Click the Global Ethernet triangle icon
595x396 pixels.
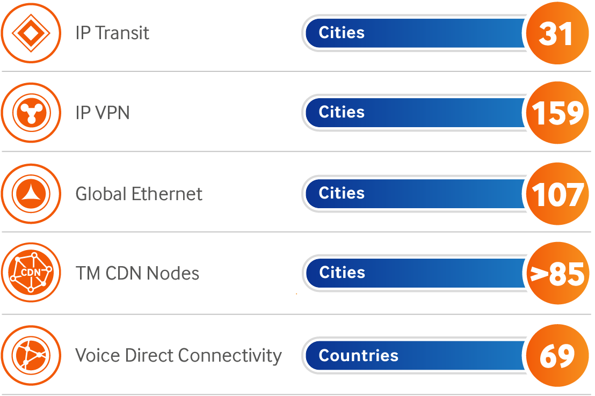point(31,194)
